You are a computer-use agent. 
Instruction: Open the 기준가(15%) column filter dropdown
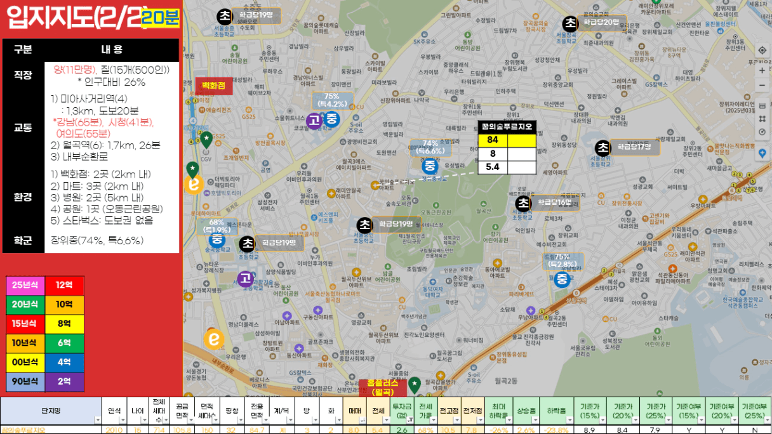coord(601,420)
